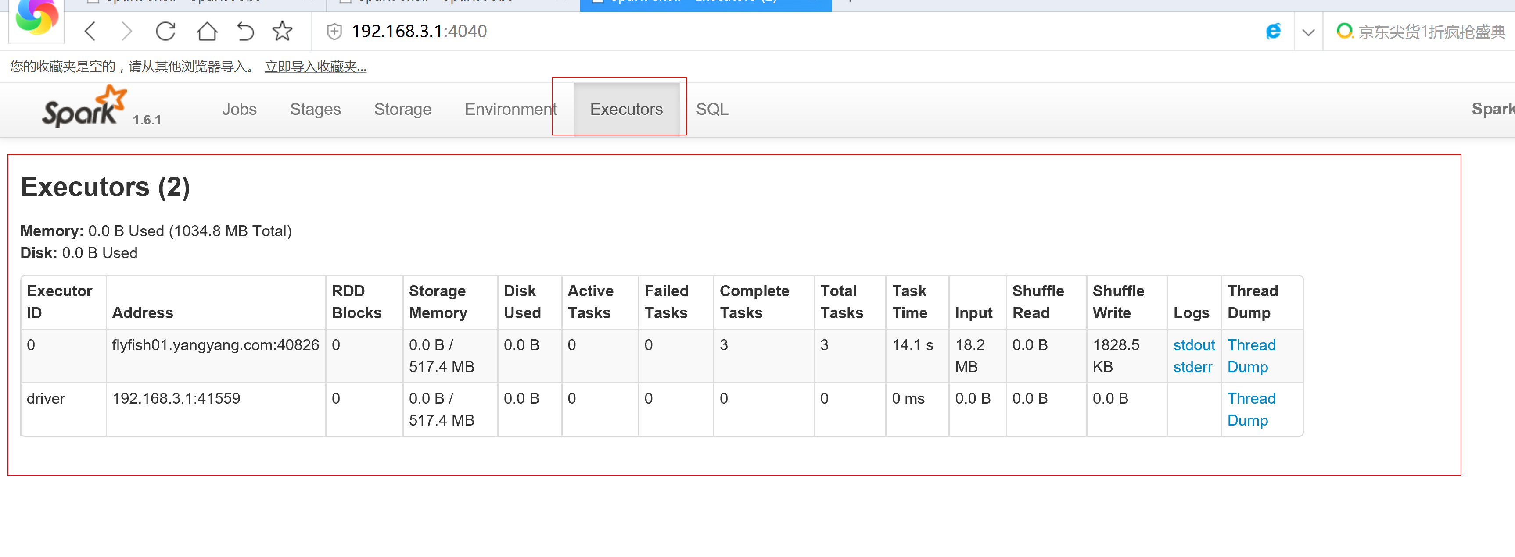1515x557 pixels.
Task: Open the Jobs tab
Action: pos(239,109)
